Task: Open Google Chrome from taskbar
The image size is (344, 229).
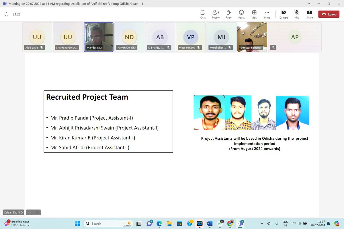Action: click(230, 223)
